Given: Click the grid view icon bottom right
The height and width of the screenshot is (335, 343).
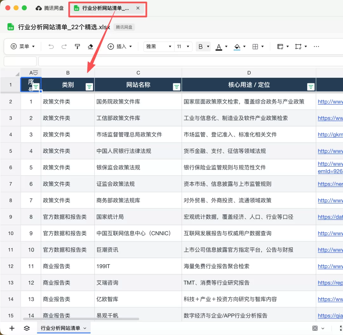Looking at the screenshot, I should pyautogui.click(x=315, y=328).
